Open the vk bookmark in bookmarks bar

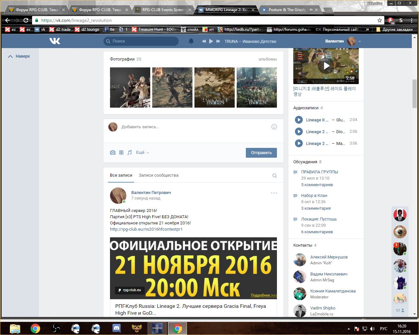coord(40,29)
